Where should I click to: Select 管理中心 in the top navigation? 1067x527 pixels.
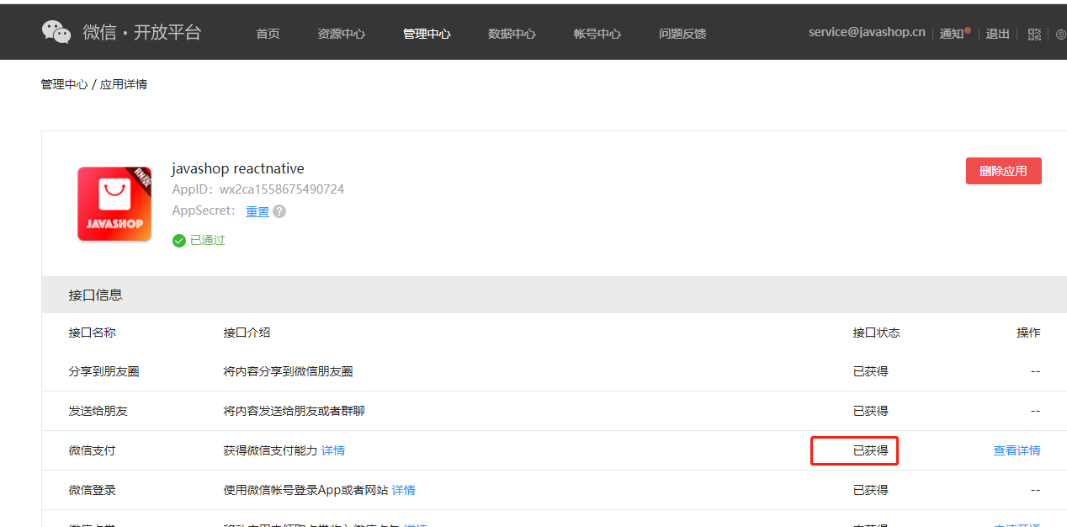427,34
